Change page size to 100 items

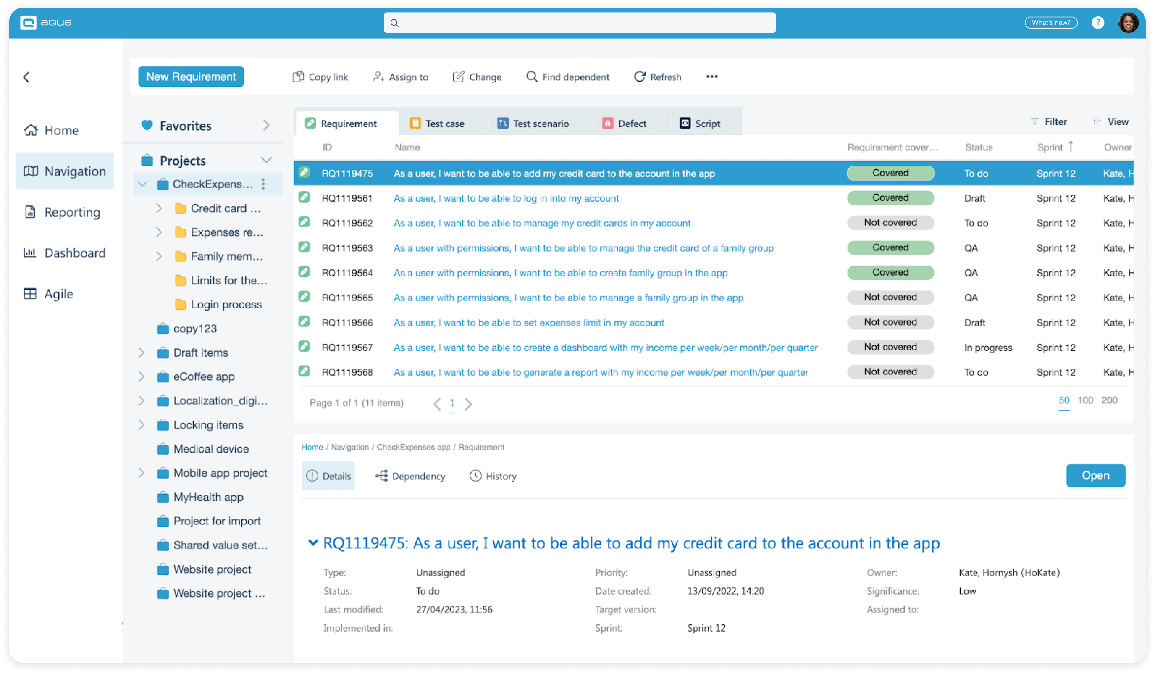1085,400
